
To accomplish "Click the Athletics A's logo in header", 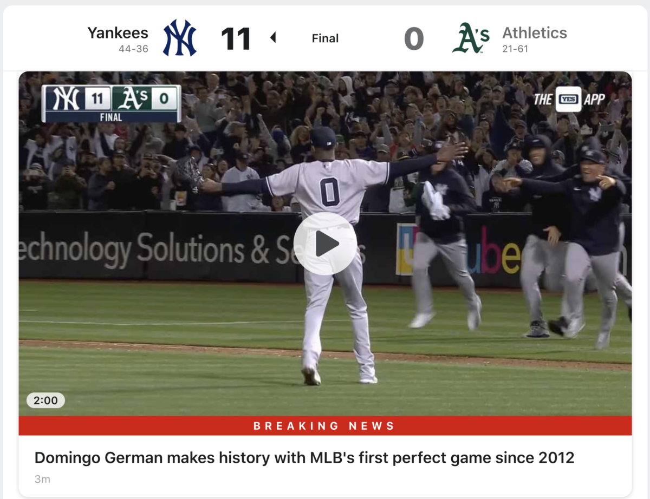I will [471, 38].
